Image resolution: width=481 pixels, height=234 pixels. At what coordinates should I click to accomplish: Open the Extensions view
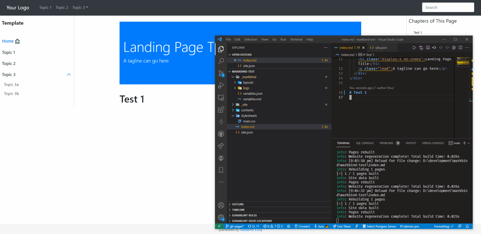tap(221, 110)
